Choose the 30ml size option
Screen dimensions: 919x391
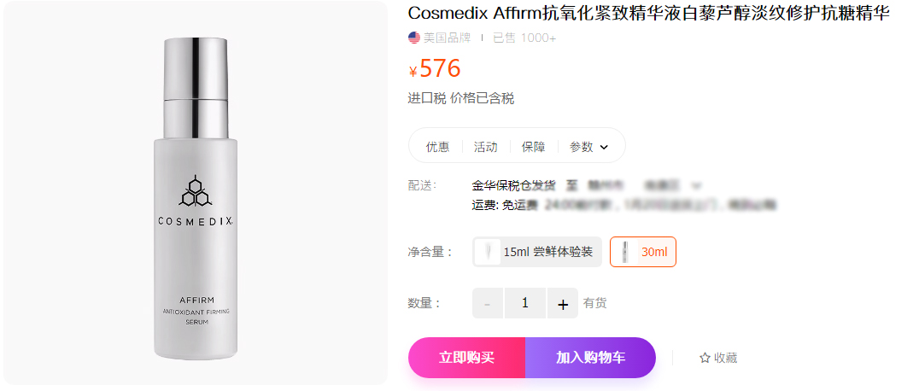point(643,252)
